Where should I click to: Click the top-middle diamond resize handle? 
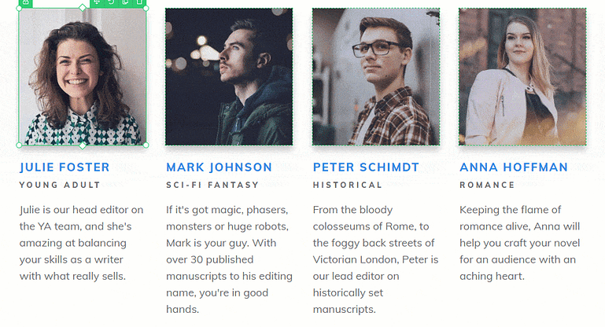pyautogui.click(x=83, y=8)
